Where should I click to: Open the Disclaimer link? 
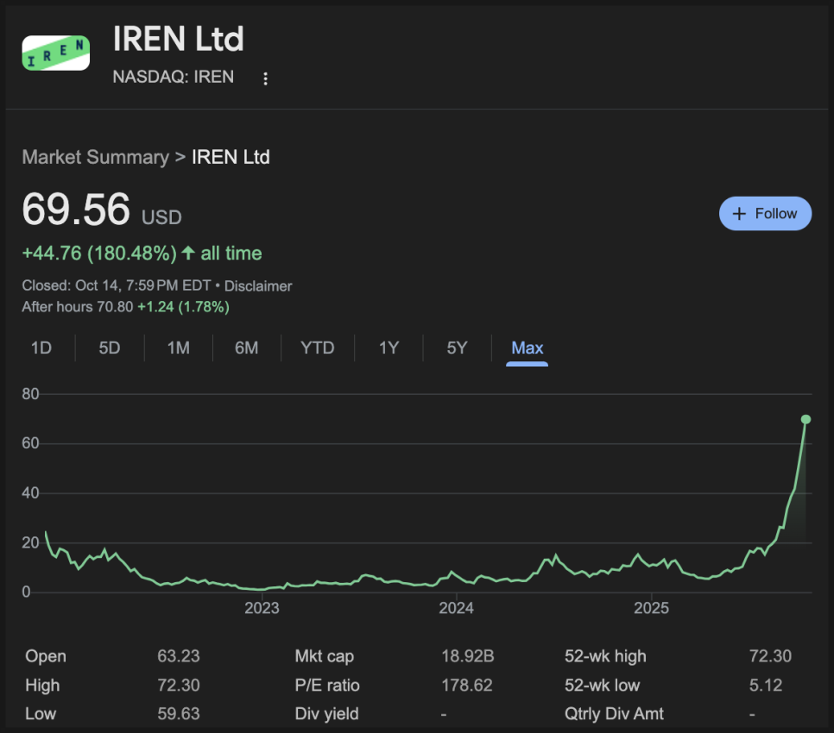pyautogui.click(x=258, y=285)
